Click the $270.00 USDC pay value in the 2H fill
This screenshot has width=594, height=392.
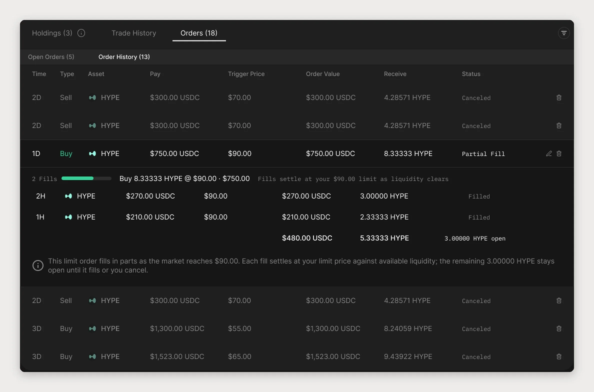click(150, 196)
